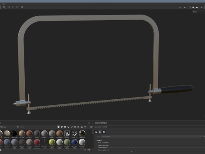205x154 pixels.
Task: Click the circular clock-like icon in top toolbar
Action: (22, 7)
